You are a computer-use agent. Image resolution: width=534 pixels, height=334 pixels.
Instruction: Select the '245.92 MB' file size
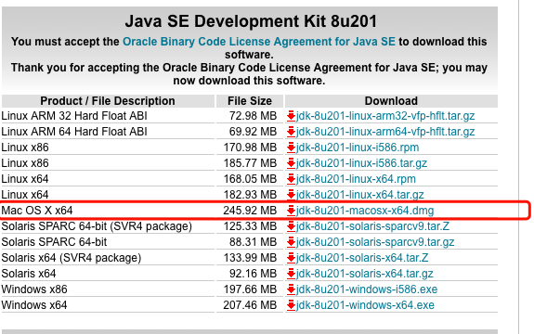point(250,211)
